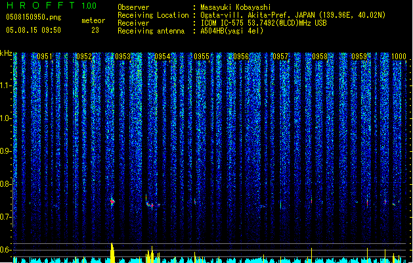Click the Receiving antenna label
This screenshot has height=263, width=413.
click(151, 31)
